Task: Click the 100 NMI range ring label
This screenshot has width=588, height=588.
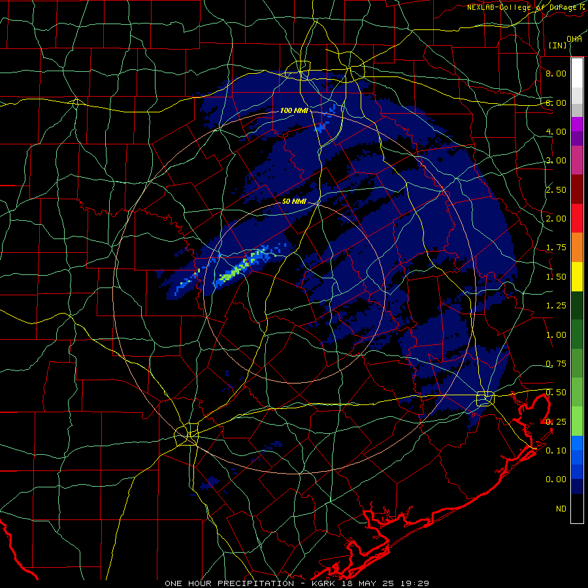Action: pyautogui.click(x=294, y=110)
